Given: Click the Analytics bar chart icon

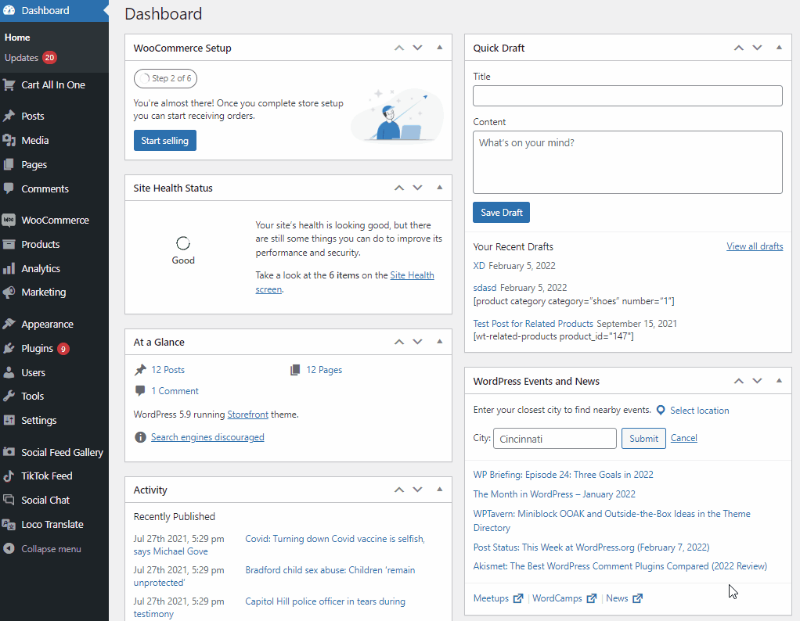Looking at the screenshot, I should [9, 269].
